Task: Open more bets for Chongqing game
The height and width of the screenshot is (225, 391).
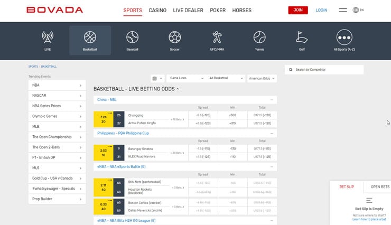Action: coord(178,119)
